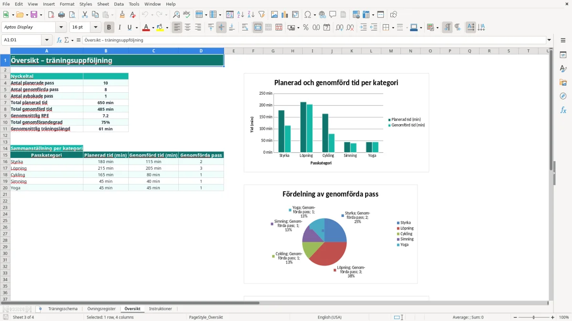Click the Copy icon

coord(95,15)
